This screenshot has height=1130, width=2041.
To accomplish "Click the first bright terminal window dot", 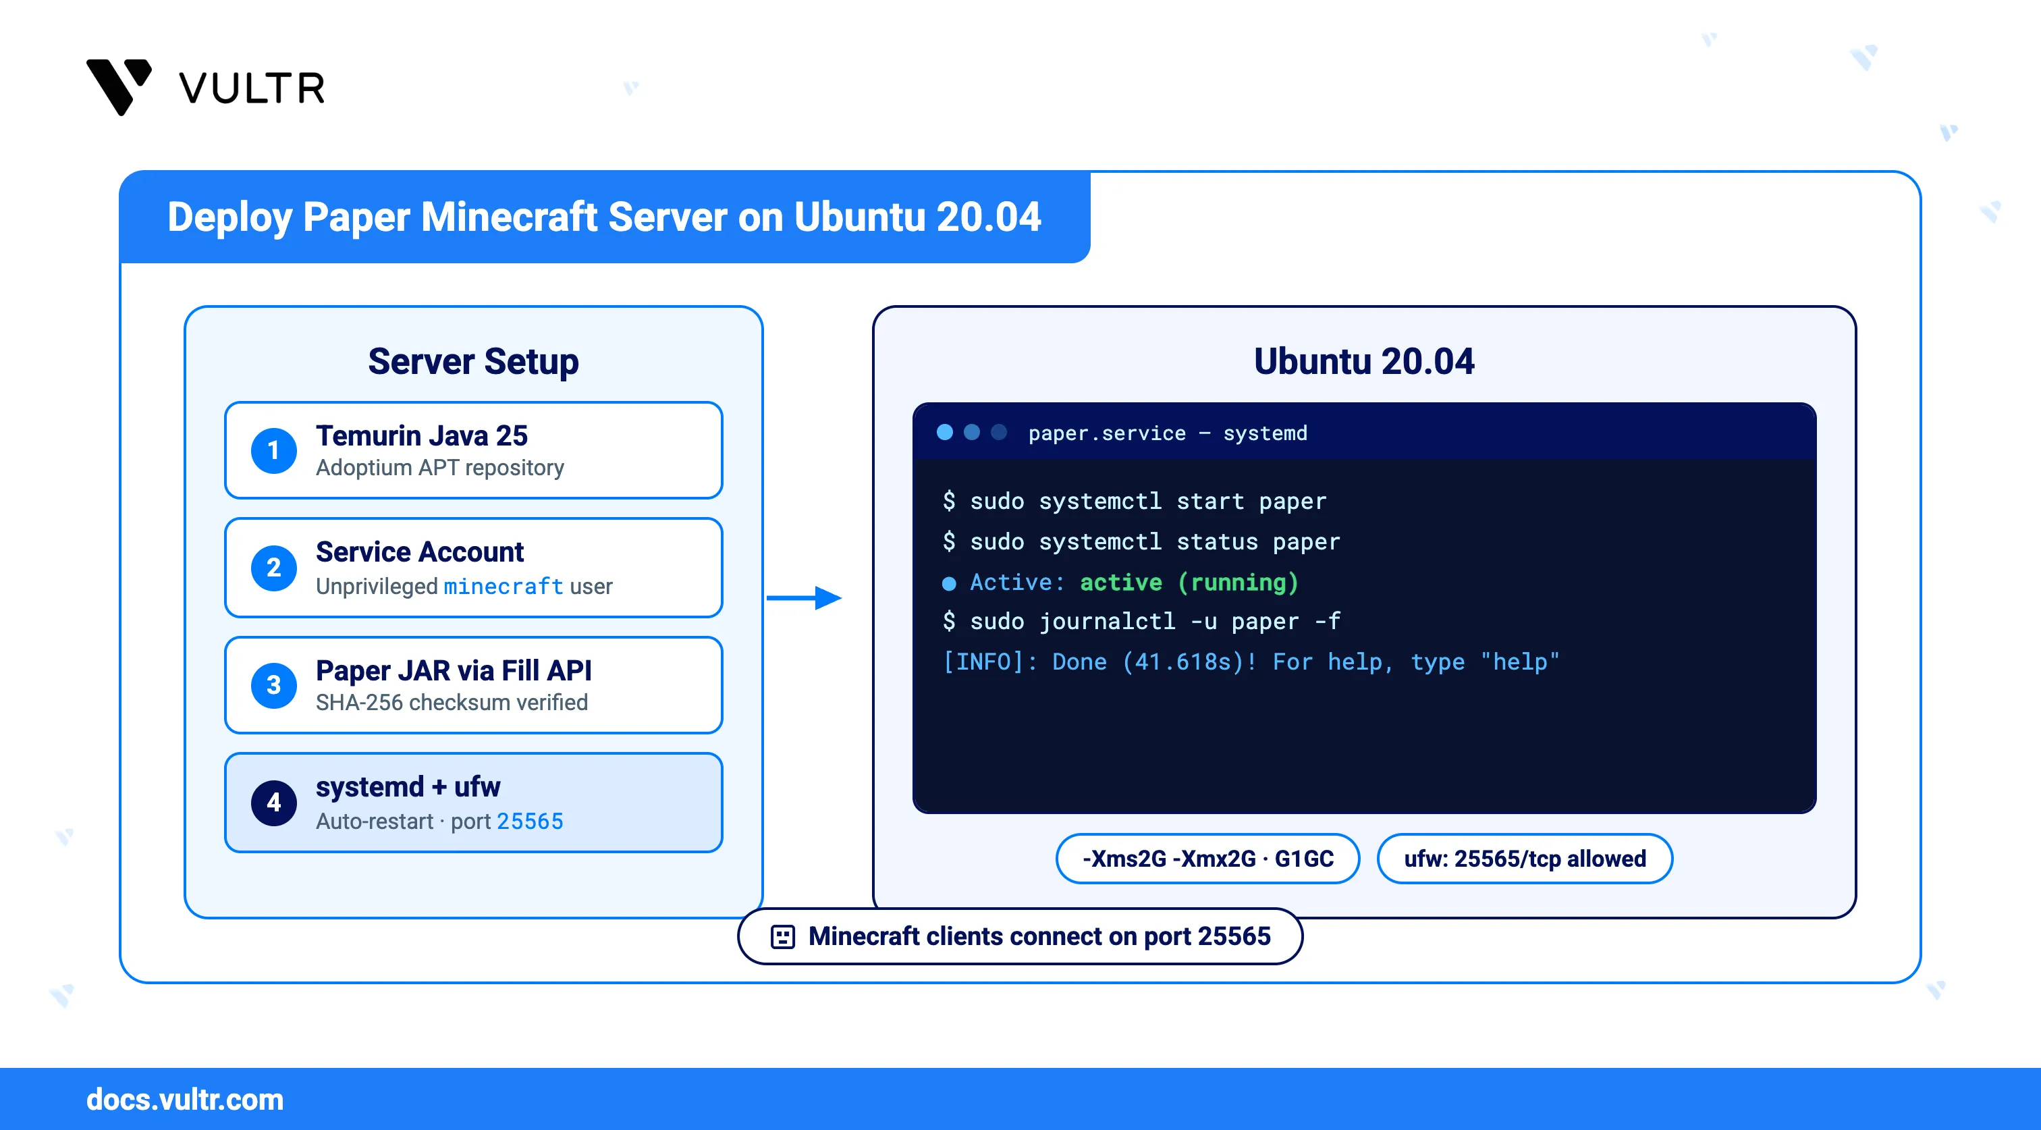I will coord(944,432).
